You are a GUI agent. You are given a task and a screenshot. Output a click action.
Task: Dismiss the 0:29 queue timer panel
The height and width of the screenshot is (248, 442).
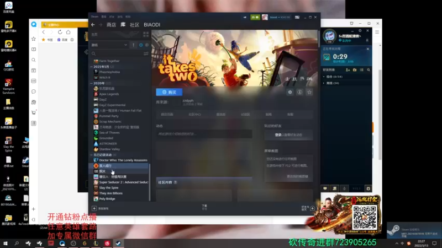[x=368, y=49]
